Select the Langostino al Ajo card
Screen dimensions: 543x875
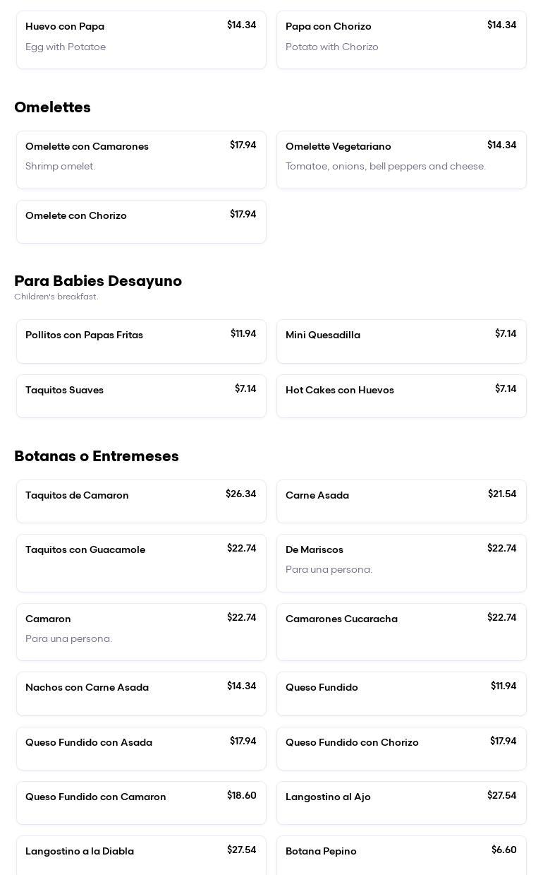401,803
